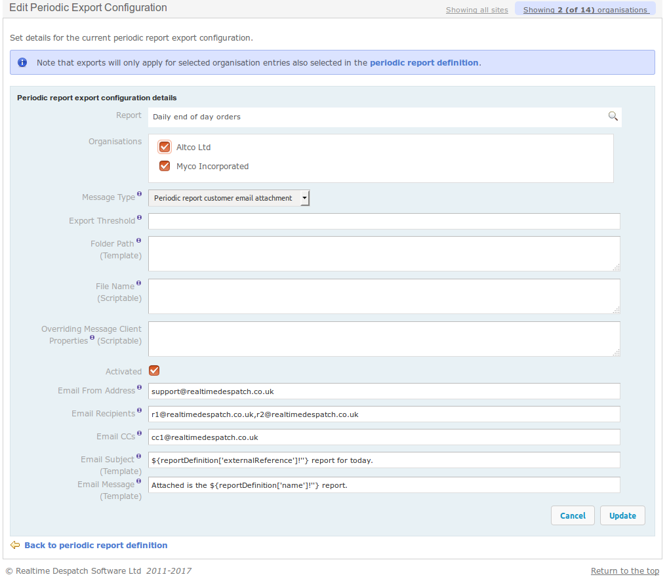Click the Email From Address field

pos(384,391)
